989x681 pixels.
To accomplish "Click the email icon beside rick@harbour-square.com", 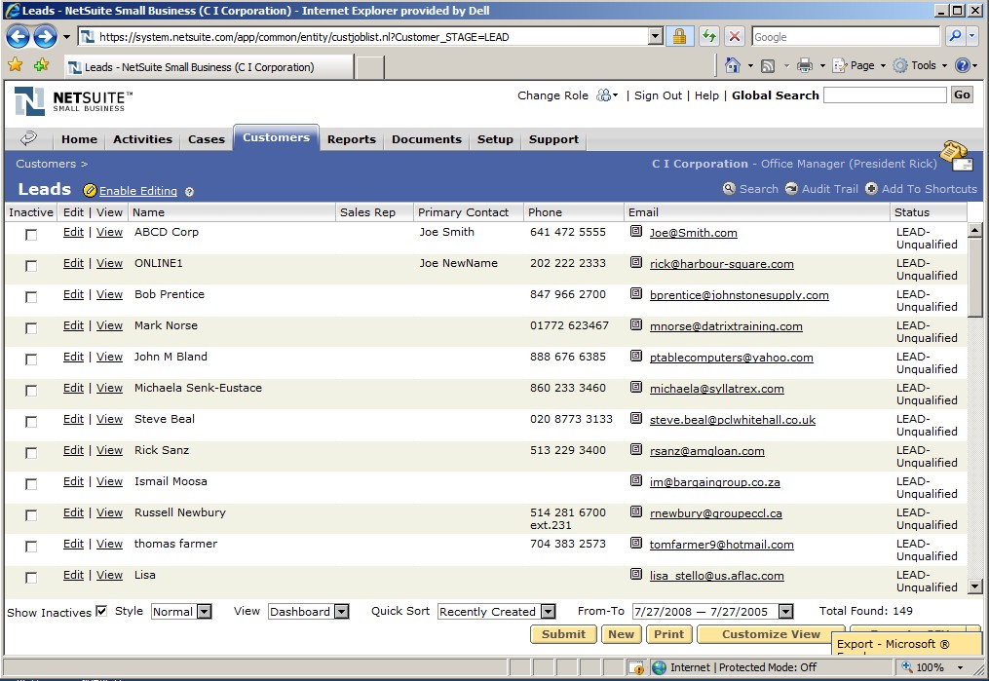I will pyautogui.click(x=635, y=262).
